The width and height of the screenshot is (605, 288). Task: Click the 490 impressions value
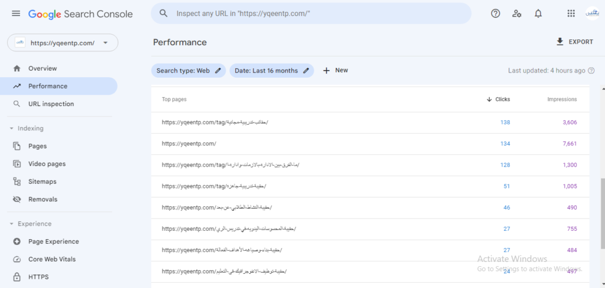[572, 208]
